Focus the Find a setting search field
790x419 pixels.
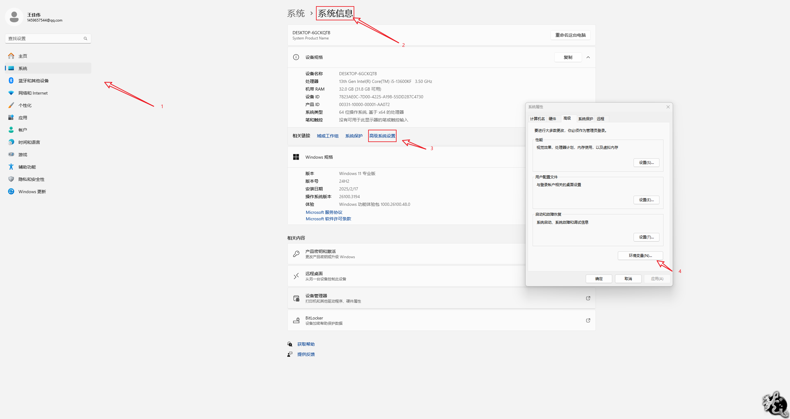[x=43, y=39]
